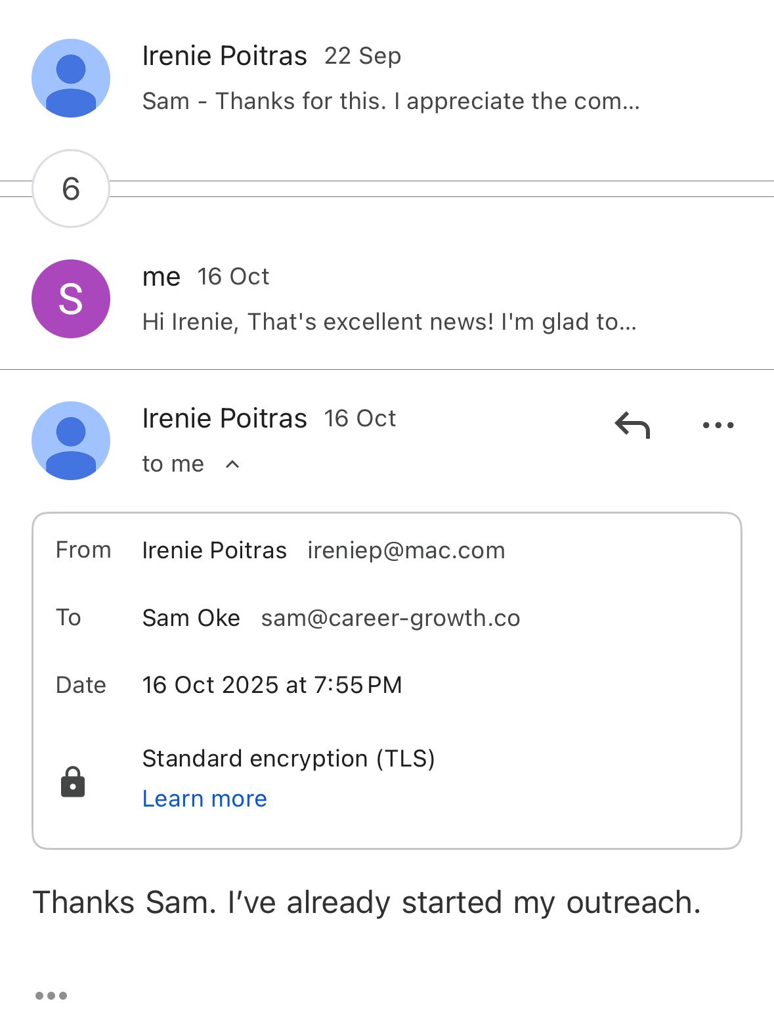Click the encryption lock icon
The width and height of the screenshot is (774, 1022).
pos(73,782)
